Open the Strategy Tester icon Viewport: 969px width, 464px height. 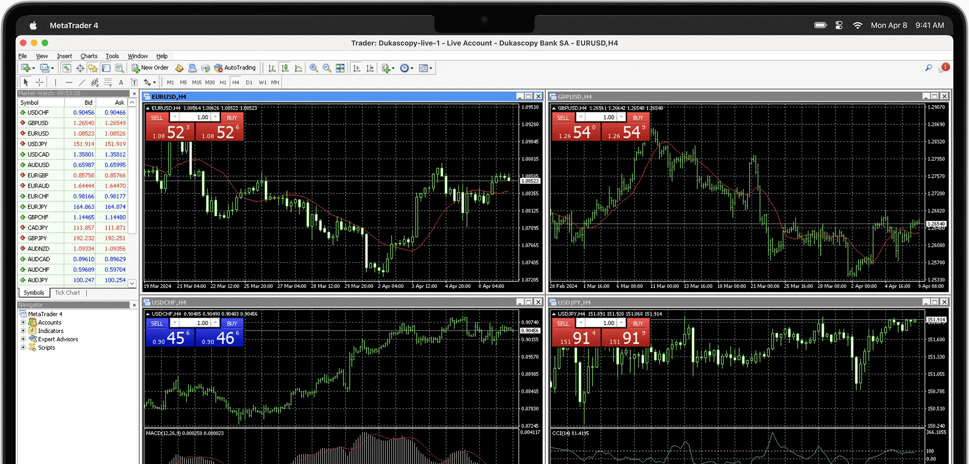click(119, 68)
